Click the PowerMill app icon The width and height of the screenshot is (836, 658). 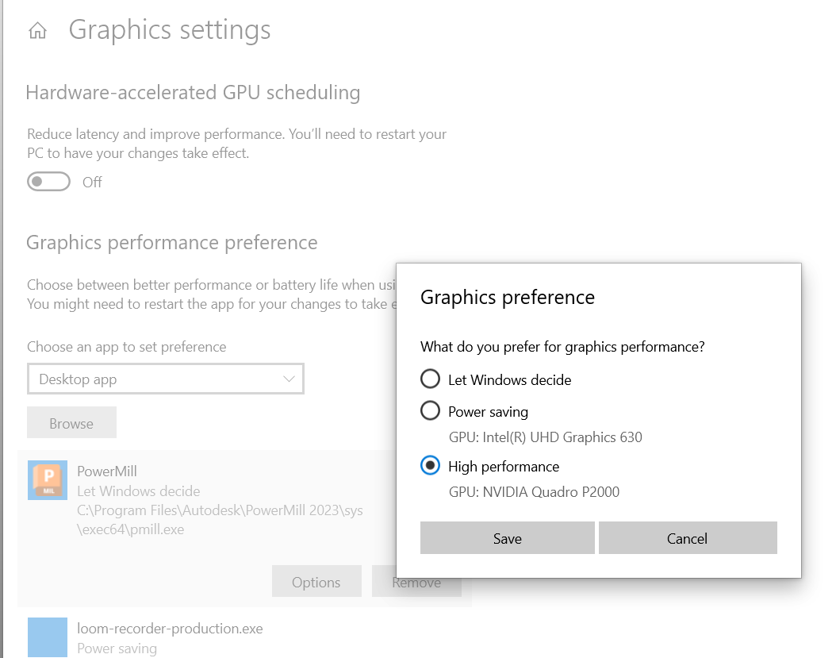[x=48, y=480]
